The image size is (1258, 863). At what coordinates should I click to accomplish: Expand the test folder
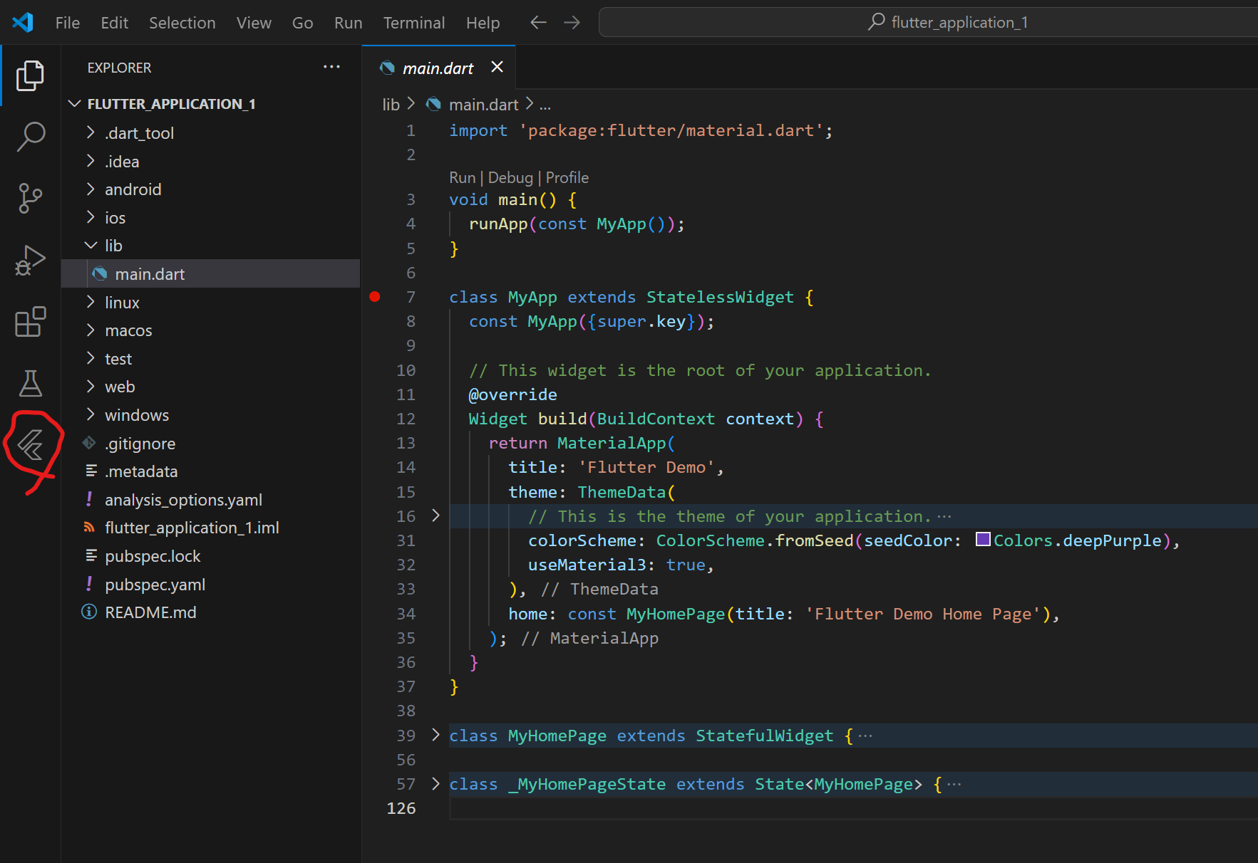pos(211,359)
